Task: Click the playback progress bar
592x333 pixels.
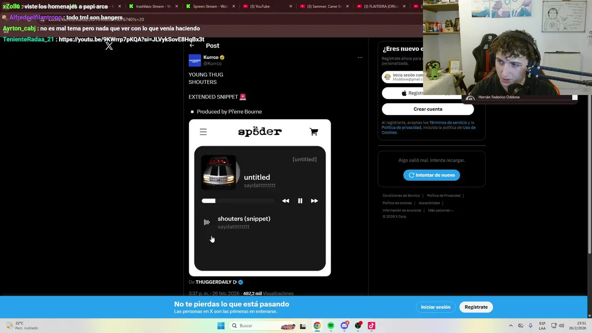Action: click(238, 201)
